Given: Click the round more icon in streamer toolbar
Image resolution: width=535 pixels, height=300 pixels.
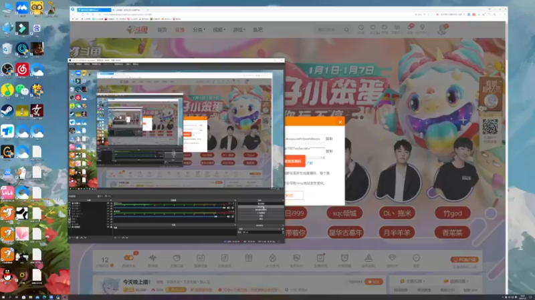Looking at the screenshot, I should click(x=416, y=258).
